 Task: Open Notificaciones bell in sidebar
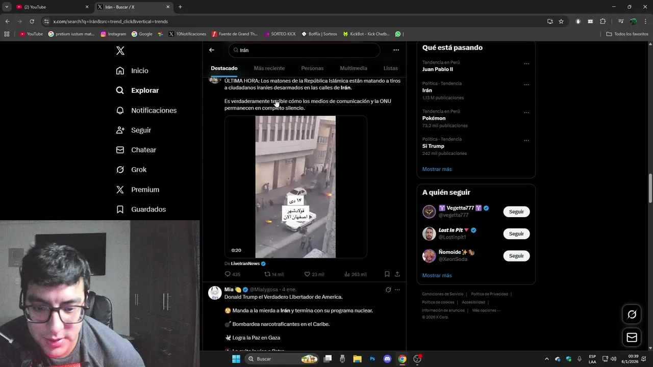coord(146,110)
